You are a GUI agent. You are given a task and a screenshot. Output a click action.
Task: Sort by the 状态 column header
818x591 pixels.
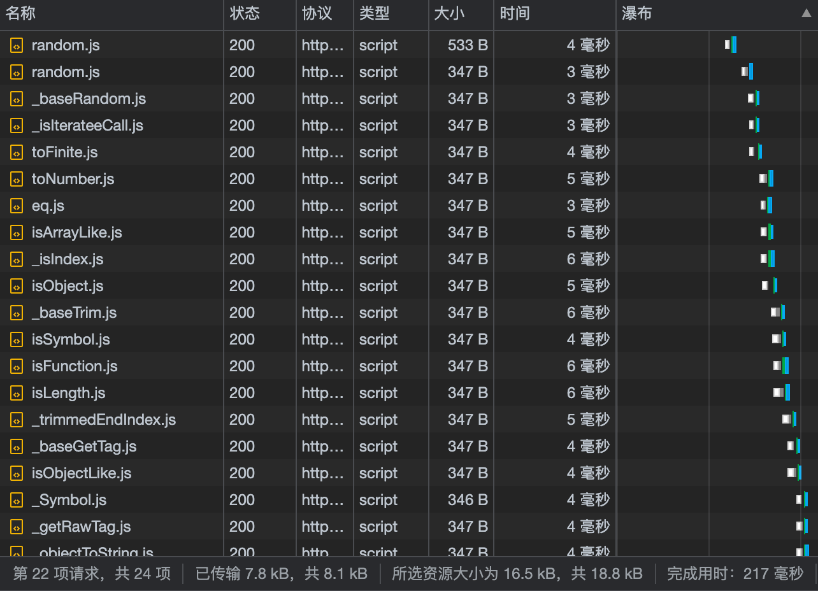pos(245,13)
